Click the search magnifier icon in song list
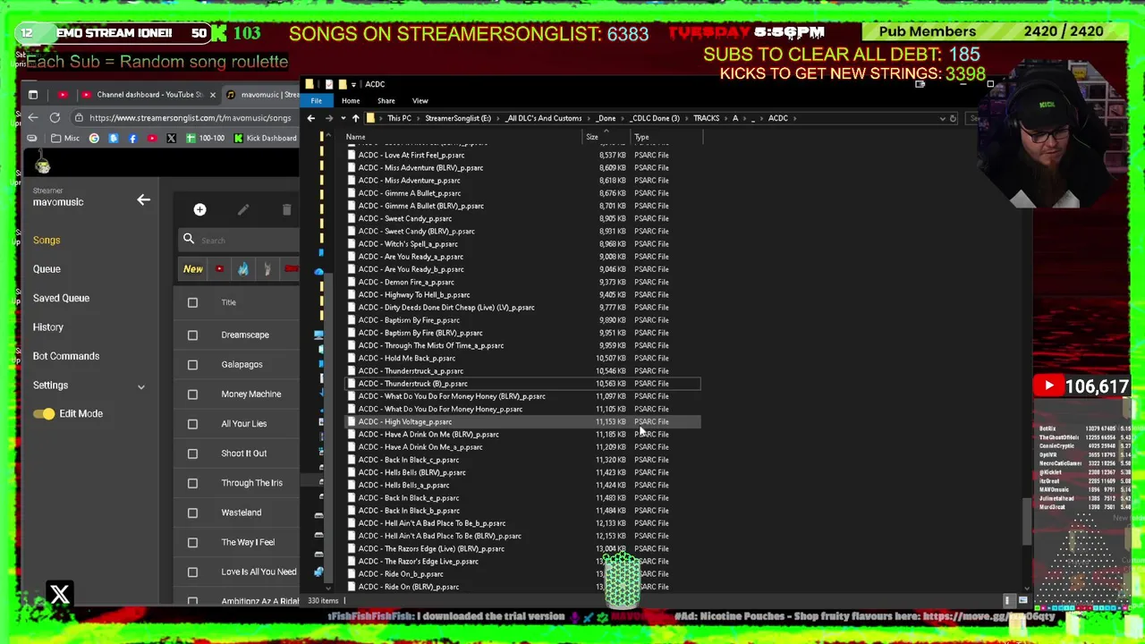 [x=189, y=239]
